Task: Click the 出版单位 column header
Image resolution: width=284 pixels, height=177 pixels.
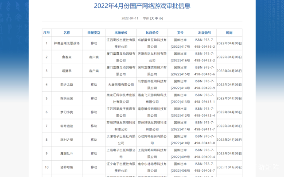Action: click(x=121, y=33)
